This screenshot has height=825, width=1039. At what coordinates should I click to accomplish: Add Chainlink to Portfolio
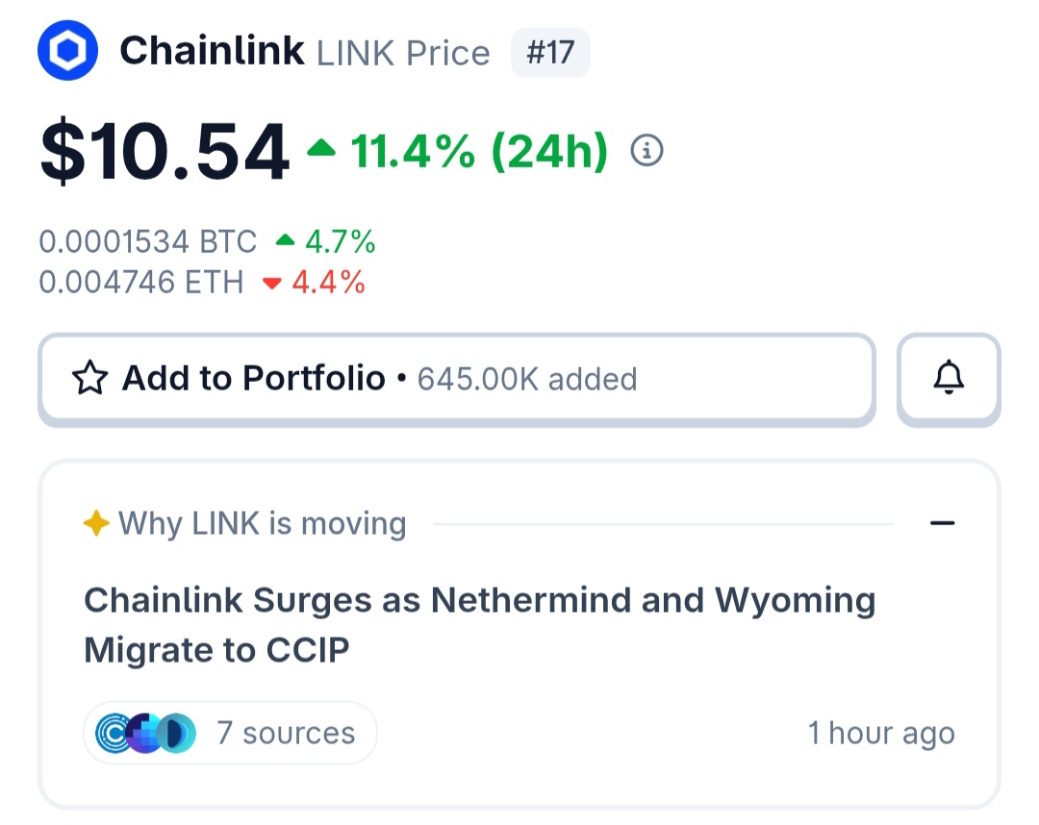tap(457, 378)
